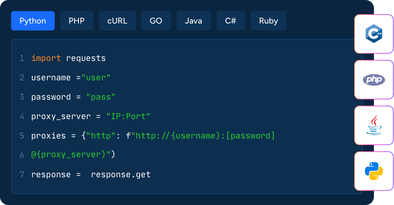Image resolution: width=394 pixels, height=205 pixels.
Task: Click response.get on line 7
Action: point(120,175)
